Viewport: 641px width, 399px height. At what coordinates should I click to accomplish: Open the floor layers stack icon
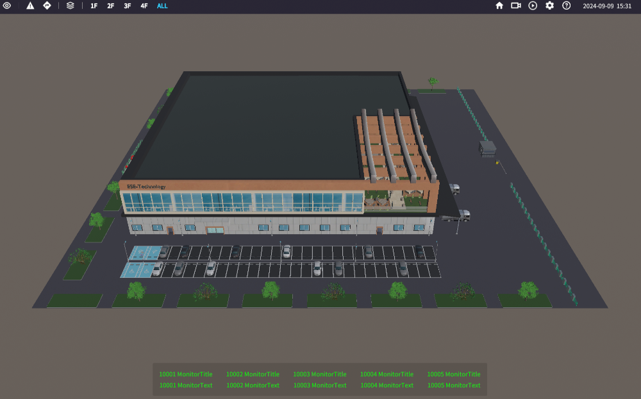coord(71,6)
